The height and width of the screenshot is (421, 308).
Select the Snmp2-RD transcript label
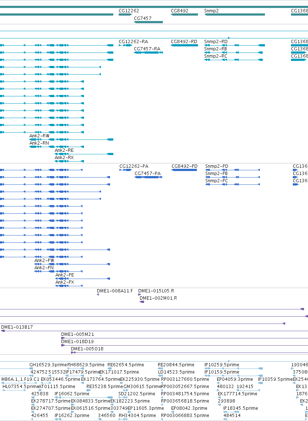coord(216,42)
